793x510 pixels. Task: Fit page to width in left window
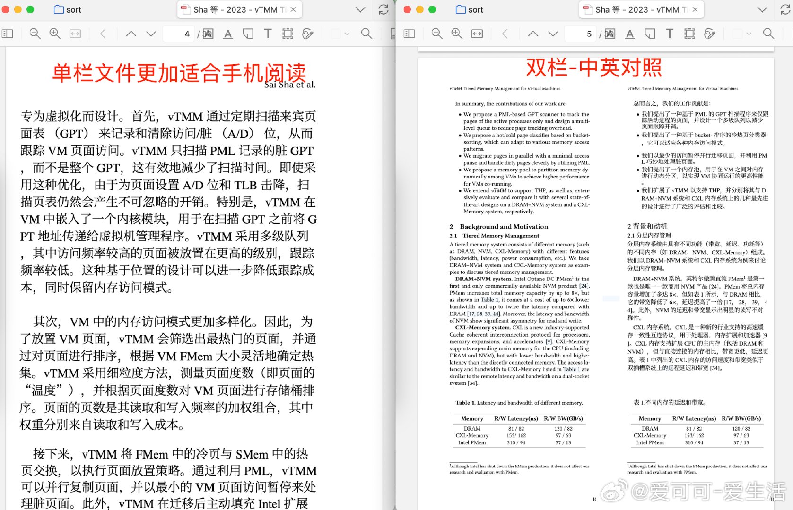tap(75, 34)
